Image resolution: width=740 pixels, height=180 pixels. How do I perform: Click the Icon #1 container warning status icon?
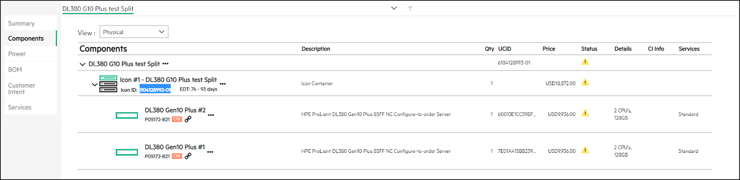point(585,82)
